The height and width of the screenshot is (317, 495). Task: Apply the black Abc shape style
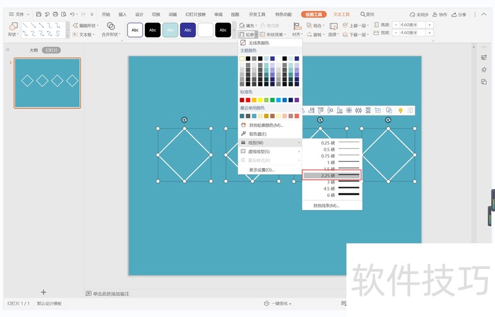coord(153,30)
